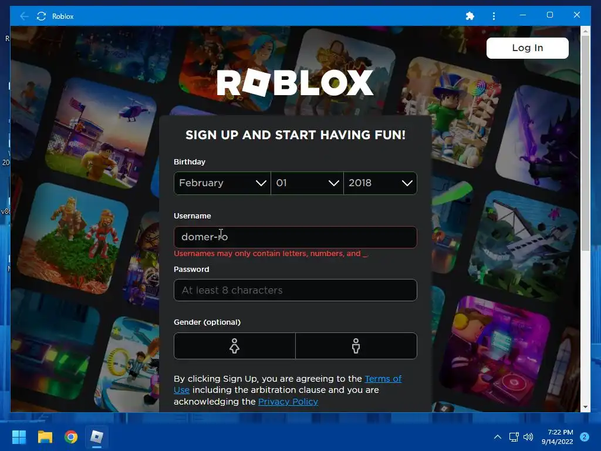The width and height of the screenshot is (601, 451).
Task: Close the Roblox window
Action: click(577, 15)
